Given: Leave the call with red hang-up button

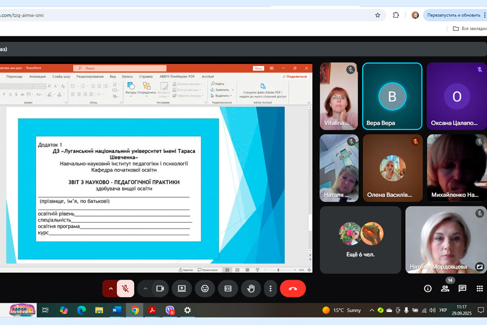Looking at the screenshot, I should [x=293, y=289].
